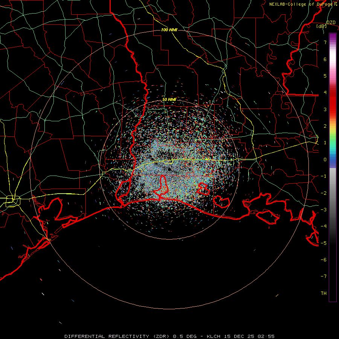Click the "[dB]" units label
Screen dimensions: 339x339
322,26
